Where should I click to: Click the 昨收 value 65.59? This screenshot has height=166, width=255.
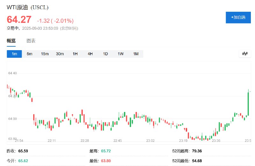[x=23, y=151]
